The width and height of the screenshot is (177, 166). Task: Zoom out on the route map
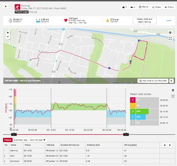tap(8, 37)
